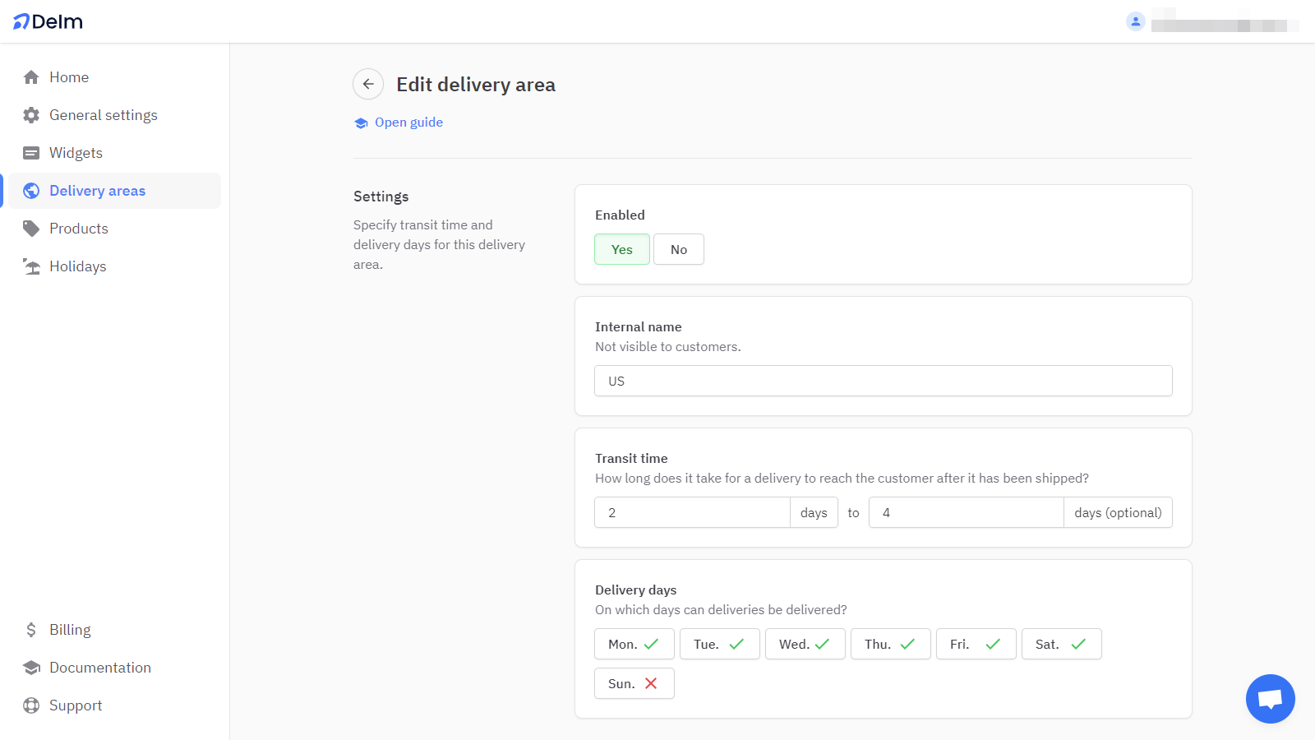This screenshot has width=1315, height=740.
Task: Click the Delm logo in the header
Action: (x=47, y=21)
